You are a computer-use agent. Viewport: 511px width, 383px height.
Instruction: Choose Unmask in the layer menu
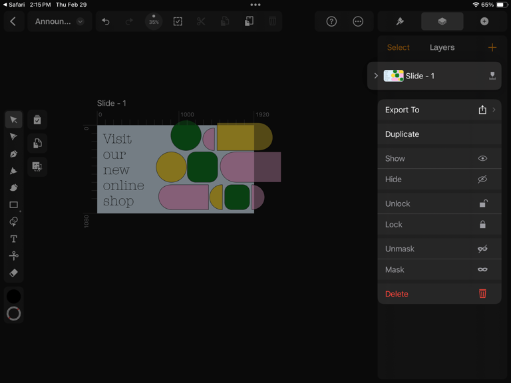(x=439, y=249)
